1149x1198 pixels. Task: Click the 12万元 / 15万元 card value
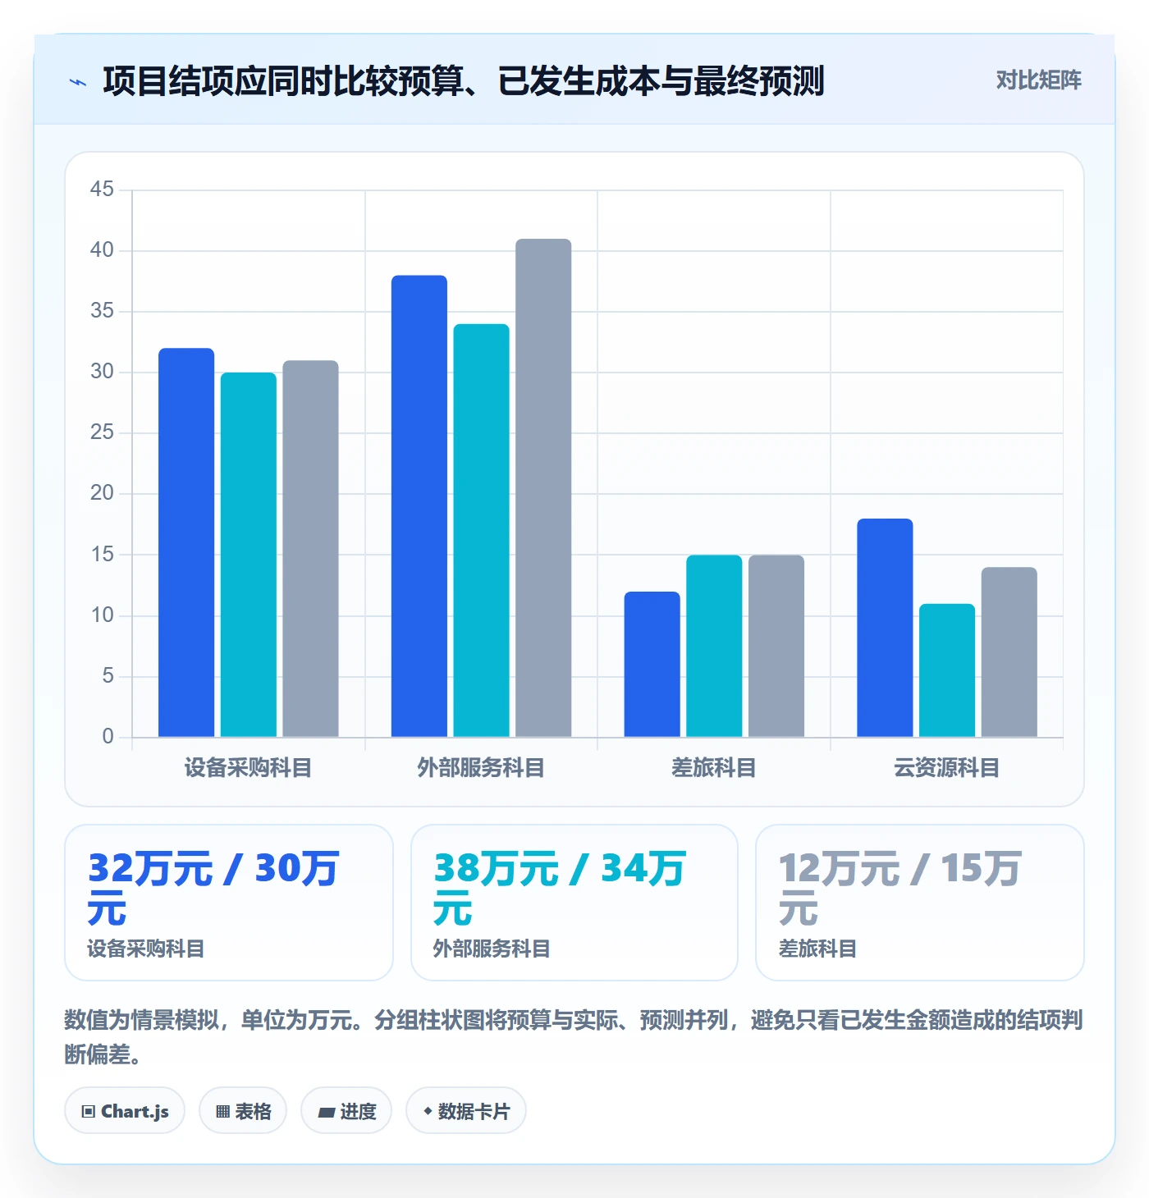point(900,889)
